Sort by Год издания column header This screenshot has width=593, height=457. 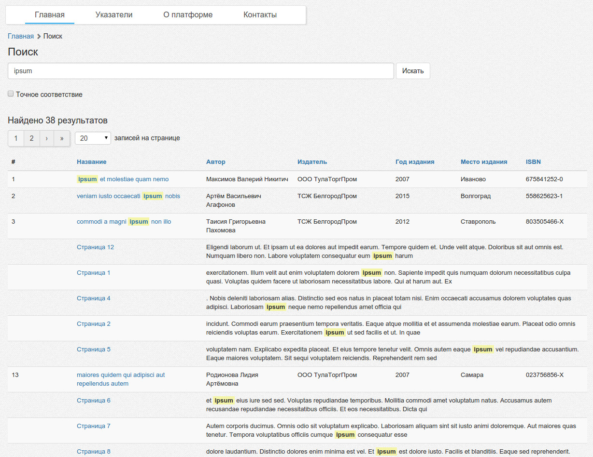click(x=414, y=162)
